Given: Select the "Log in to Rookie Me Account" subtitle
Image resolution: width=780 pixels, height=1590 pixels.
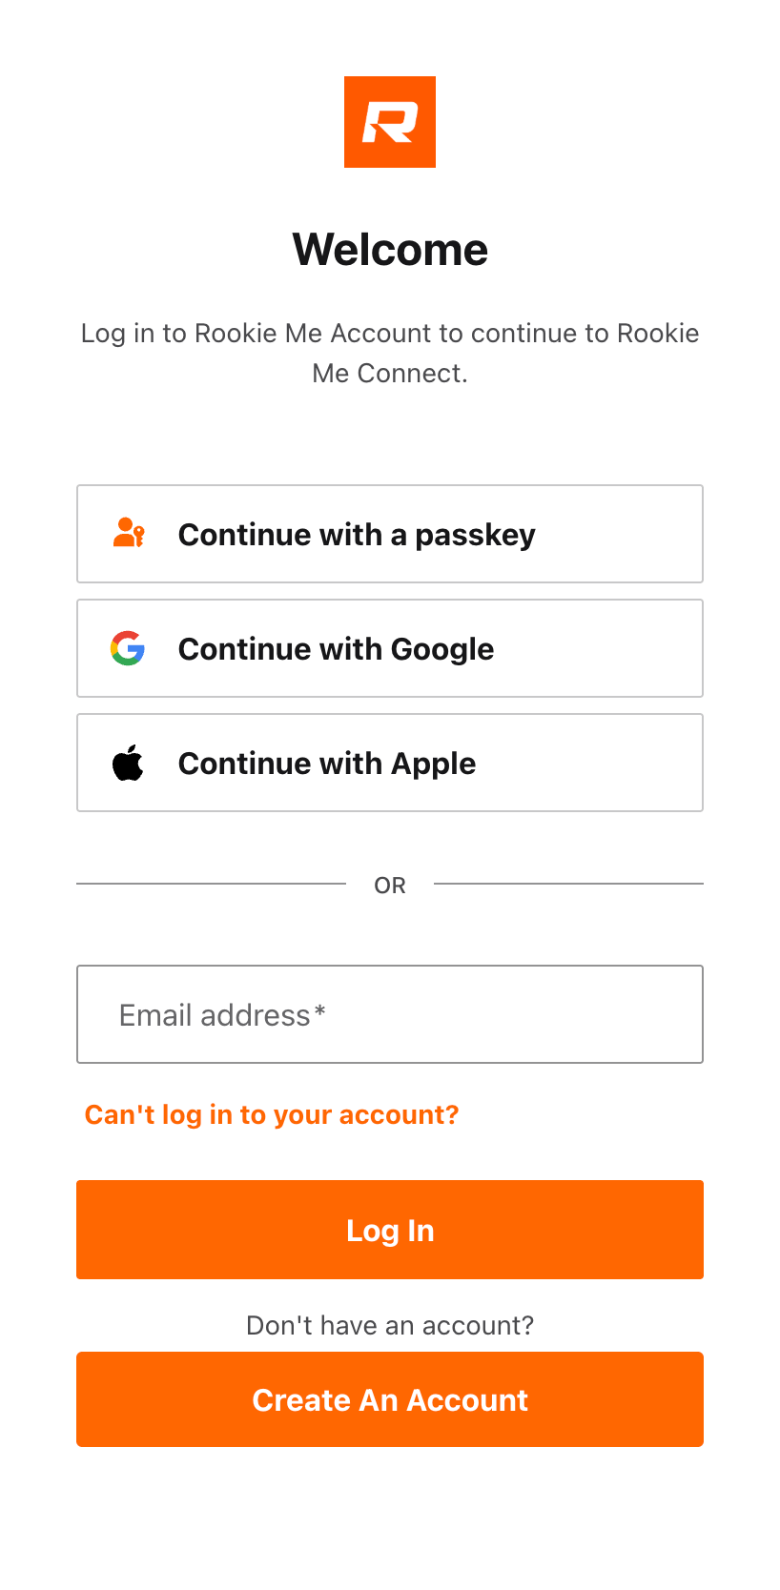Looking at the screenshot, I should (x=390, y=353).
